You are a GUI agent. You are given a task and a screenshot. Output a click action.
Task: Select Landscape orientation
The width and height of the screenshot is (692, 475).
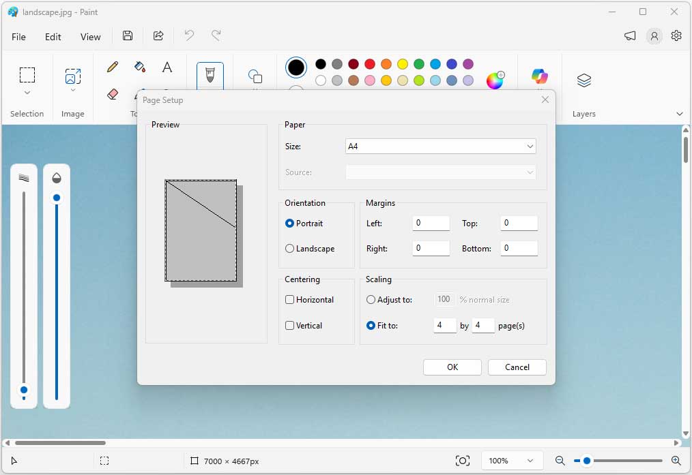(310, 249)
